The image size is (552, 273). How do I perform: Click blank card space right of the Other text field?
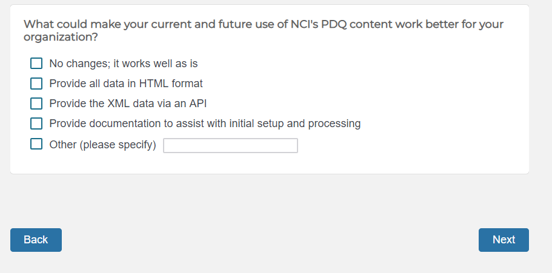coord(412,146)
